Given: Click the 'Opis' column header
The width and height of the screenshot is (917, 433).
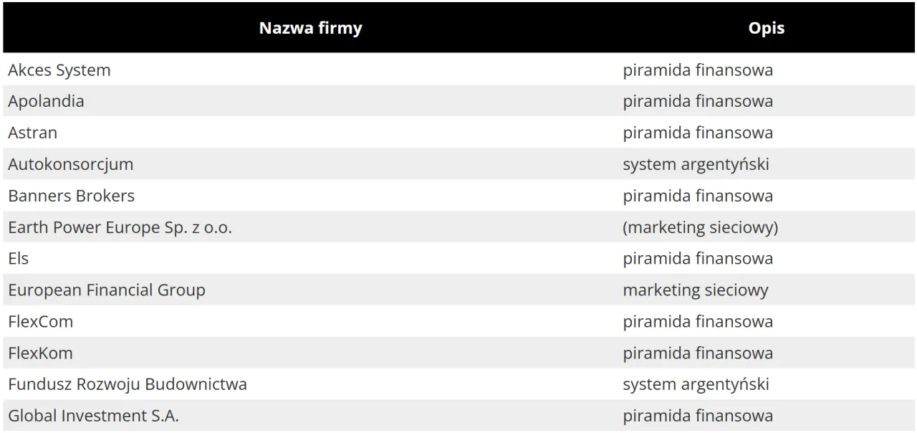Looking at the screenshot, I should pyautogui.click(x=766, y=28).
